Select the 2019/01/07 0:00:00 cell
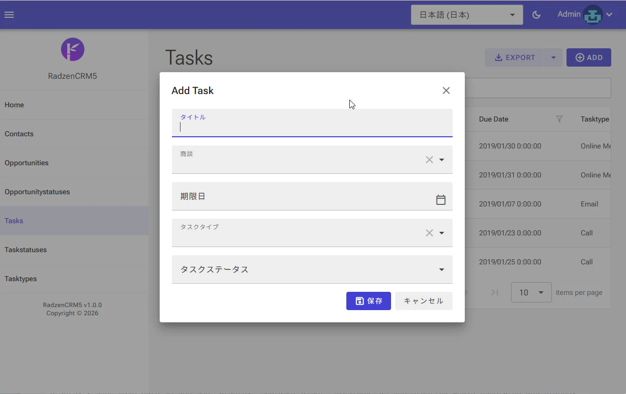Viewport: 626px width, 394px height. click(x=510, y=204)
